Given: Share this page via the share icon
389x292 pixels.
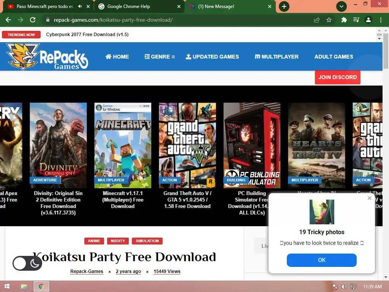Looking at the screenshot, I should 317,20.
